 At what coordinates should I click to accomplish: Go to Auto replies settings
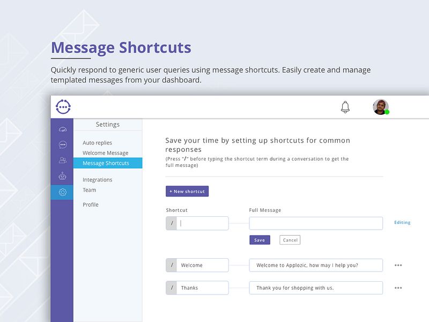coord(97,143)
